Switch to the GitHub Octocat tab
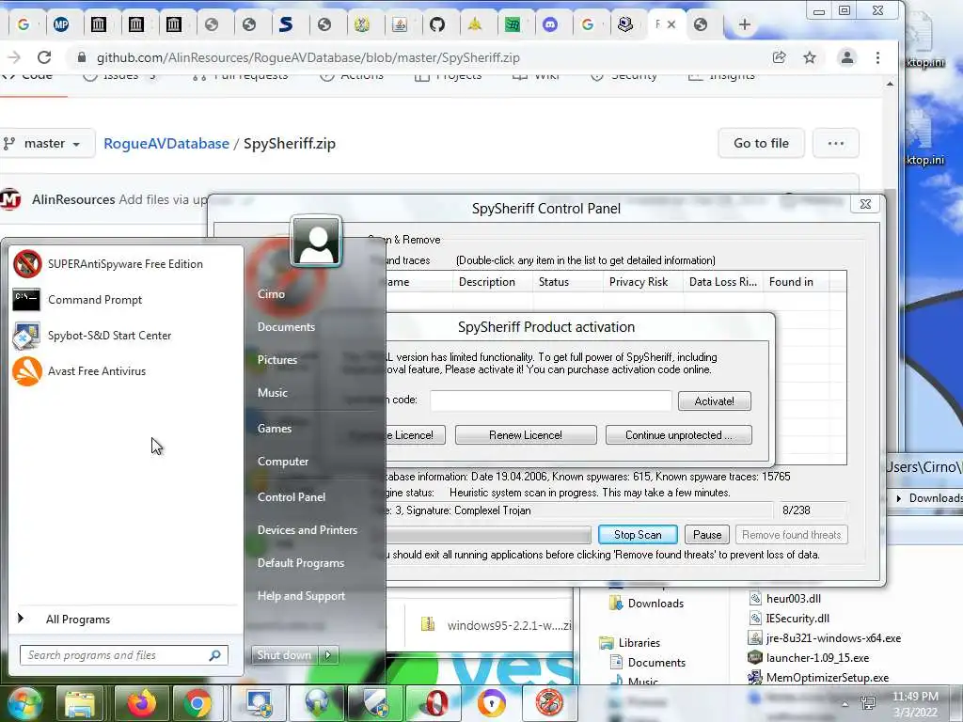This screenshot has height=722, width=963. 436,24
